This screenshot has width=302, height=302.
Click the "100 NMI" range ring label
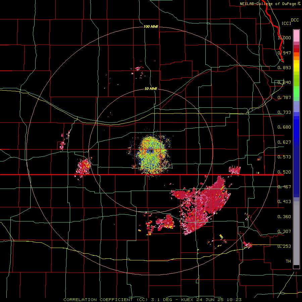pyautogui.click(x=151, y=27)
